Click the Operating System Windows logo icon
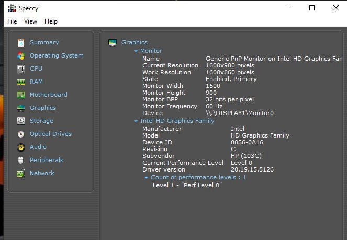This screenshot has width=347, height=240. point(21,56)
